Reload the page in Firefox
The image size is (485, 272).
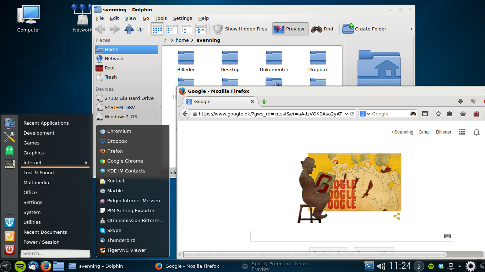(352, 114)
